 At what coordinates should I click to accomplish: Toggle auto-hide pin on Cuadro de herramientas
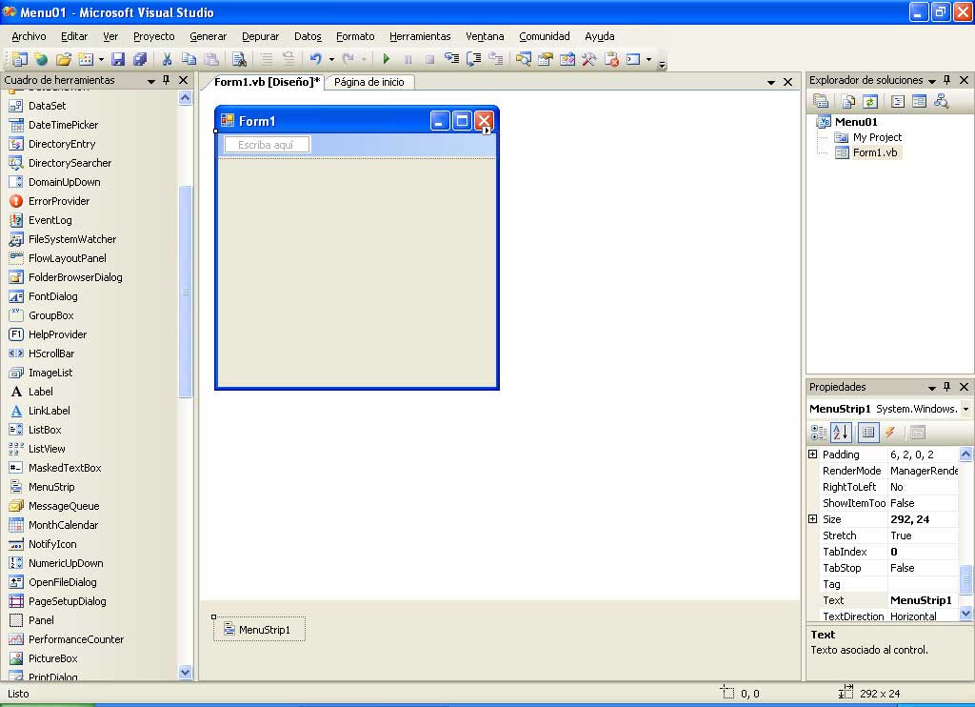coord(167,81)
